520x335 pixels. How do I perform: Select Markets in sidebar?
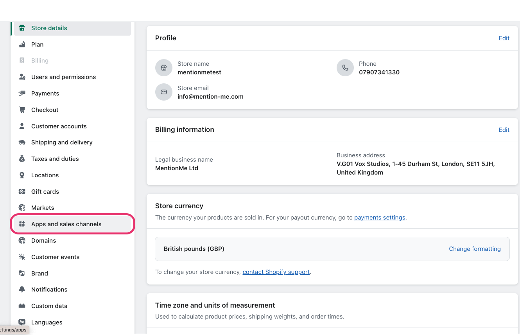72,208
